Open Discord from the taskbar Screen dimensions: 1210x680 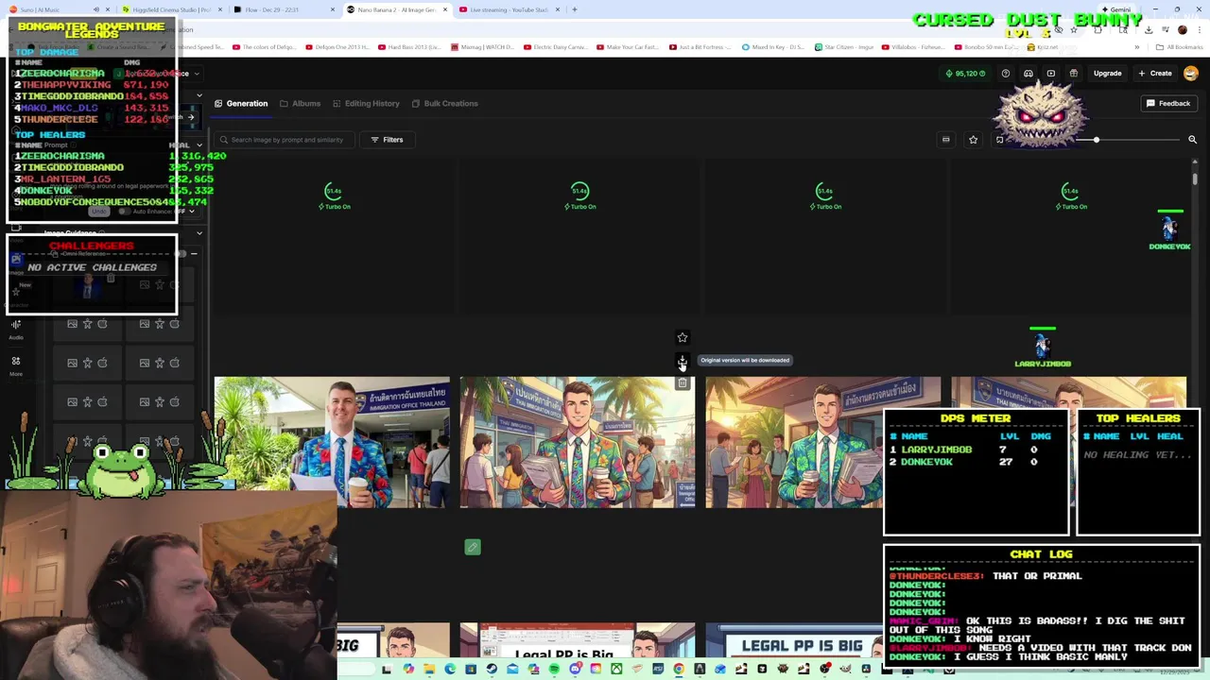(575, 670)
